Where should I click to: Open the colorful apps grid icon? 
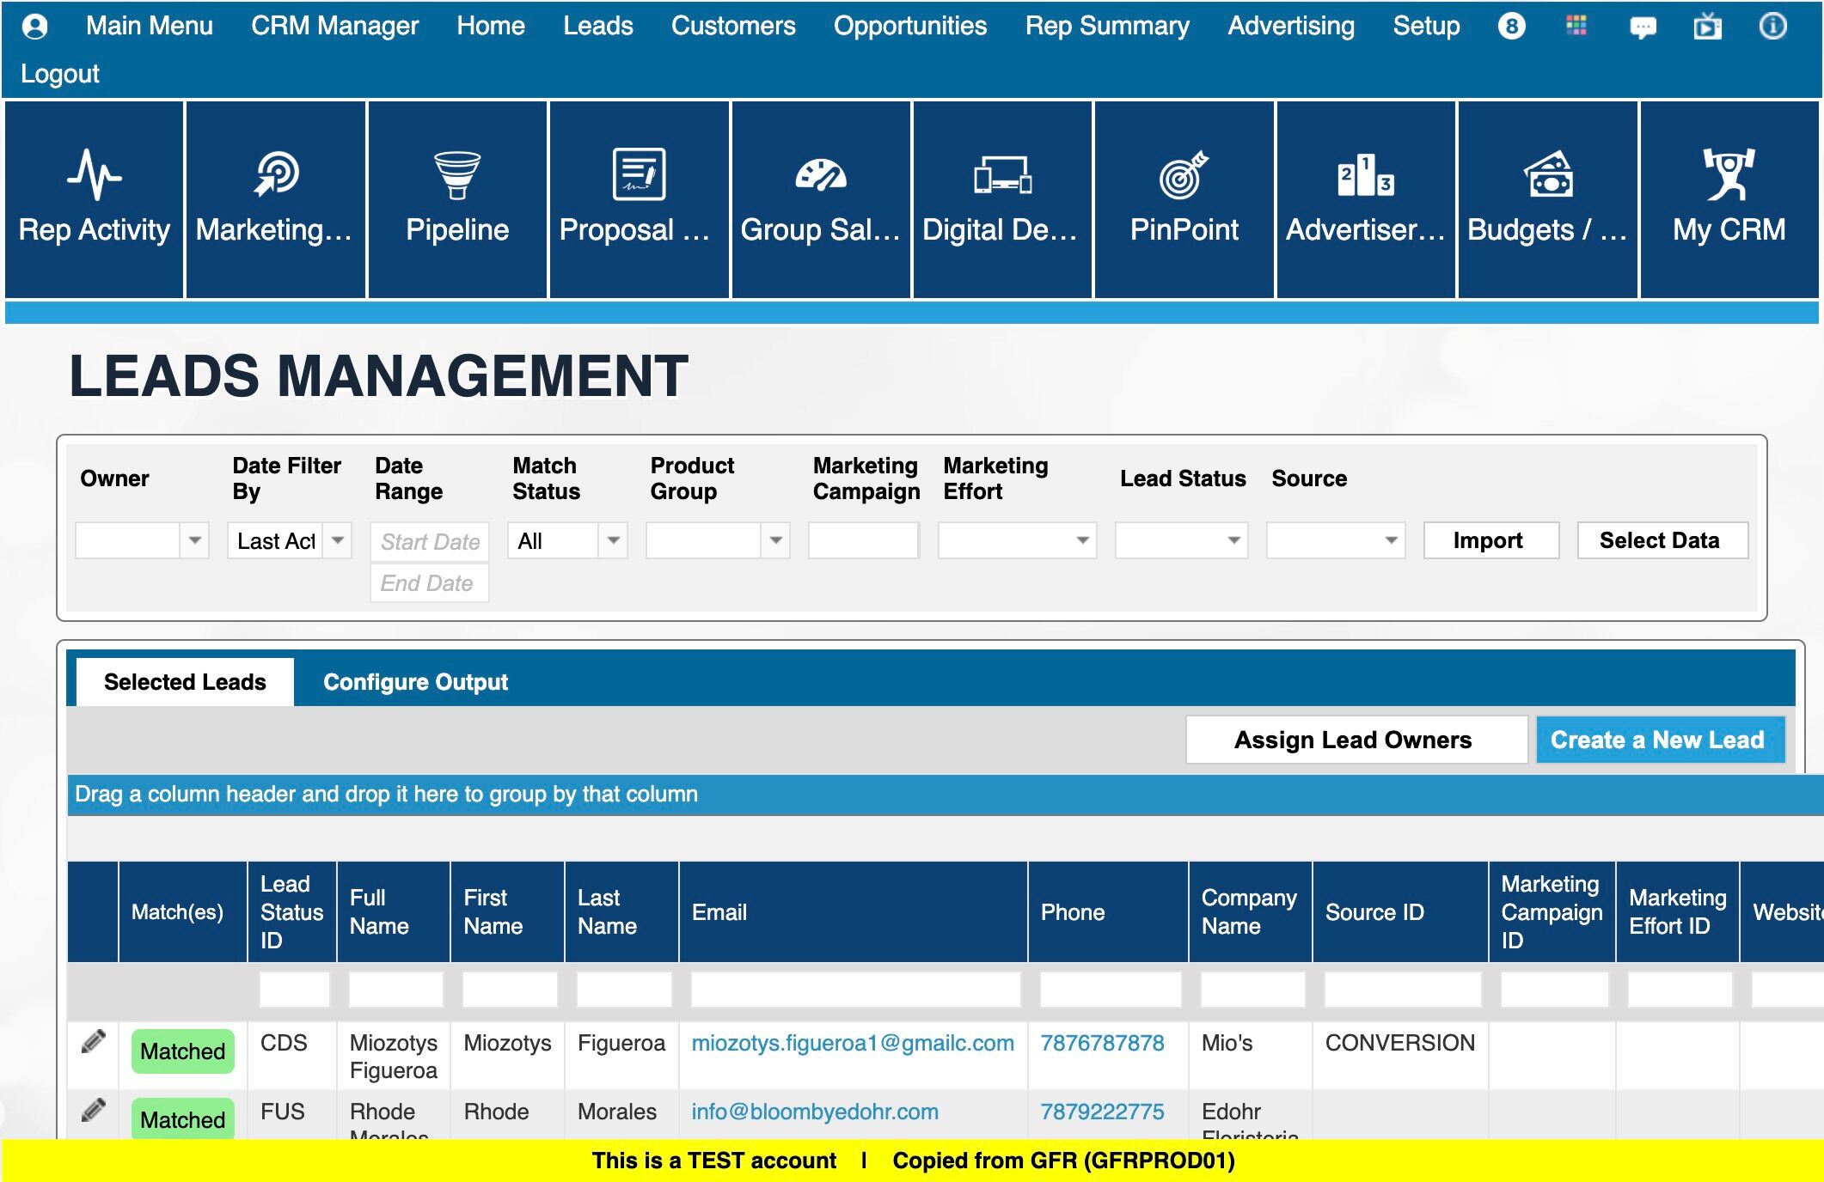[1576, 26]
